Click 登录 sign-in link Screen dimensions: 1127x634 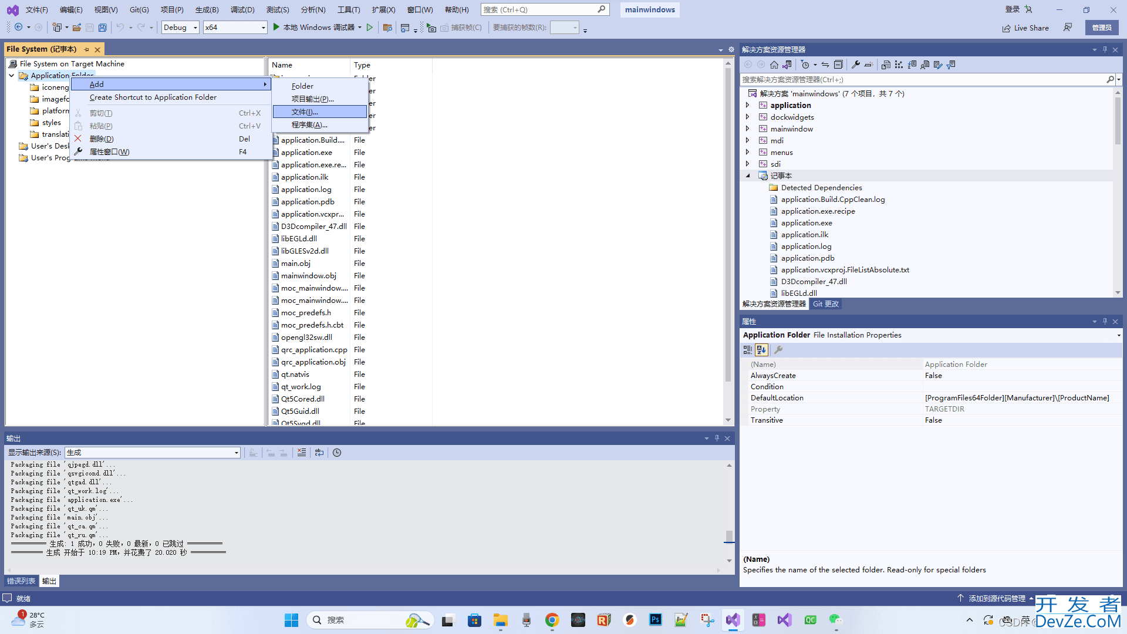pos(1013,9)
